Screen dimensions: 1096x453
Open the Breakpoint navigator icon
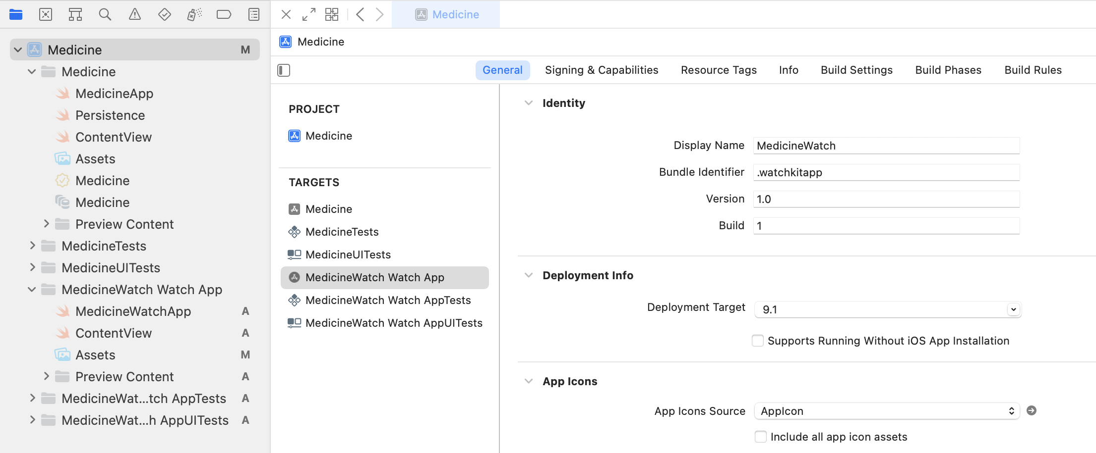[224, 14]
